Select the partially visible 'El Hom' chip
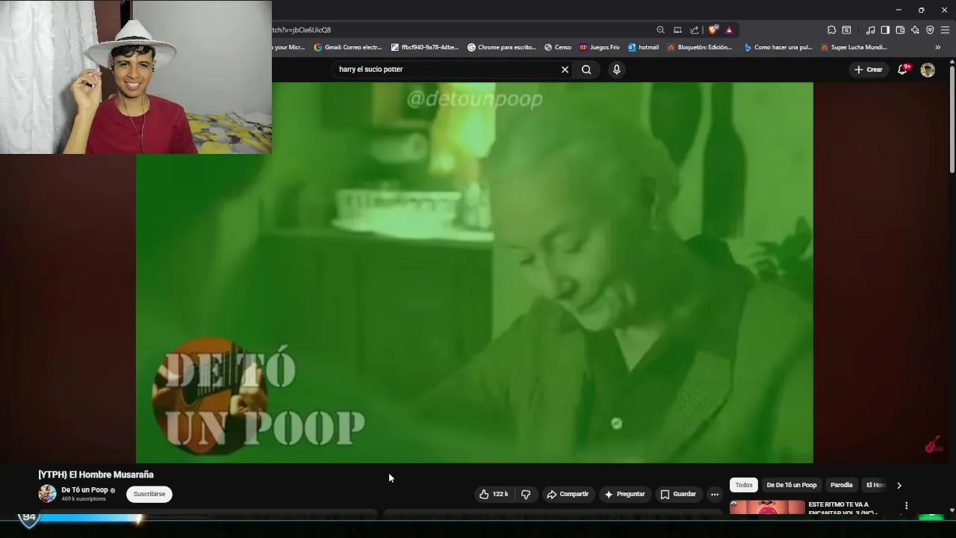The image size is (956, 538). point(875,485)
